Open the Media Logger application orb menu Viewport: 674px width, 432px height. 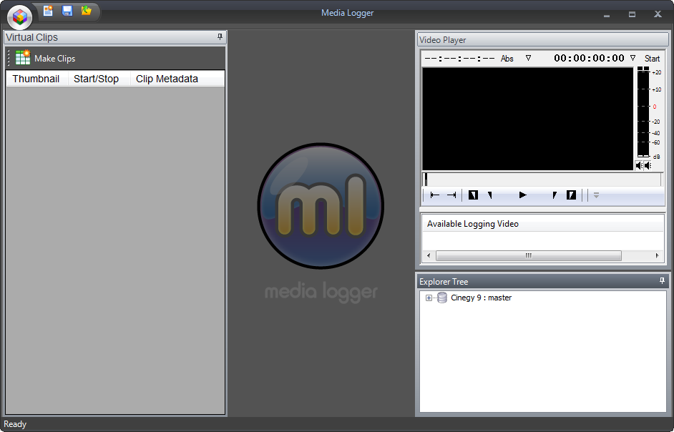pyautogui.click(x=20, y=16)
